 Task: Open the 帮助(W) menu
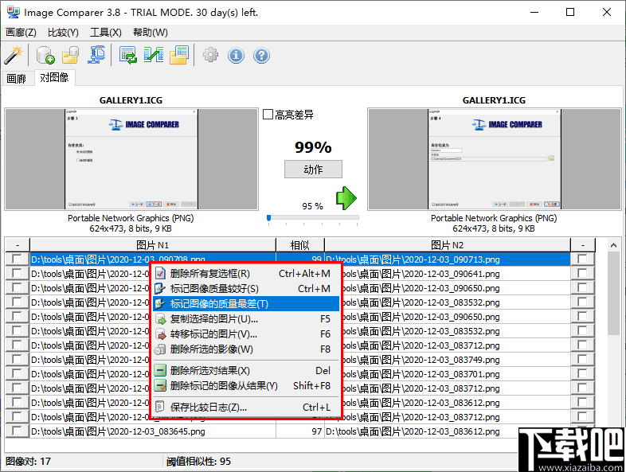151,33
